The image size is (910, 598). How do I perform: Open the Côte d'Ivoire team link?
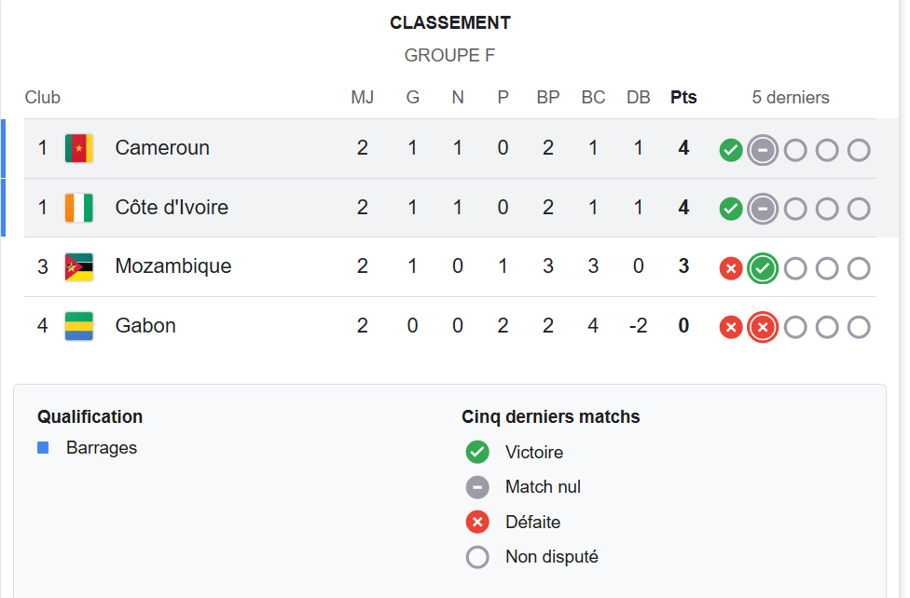172,208
